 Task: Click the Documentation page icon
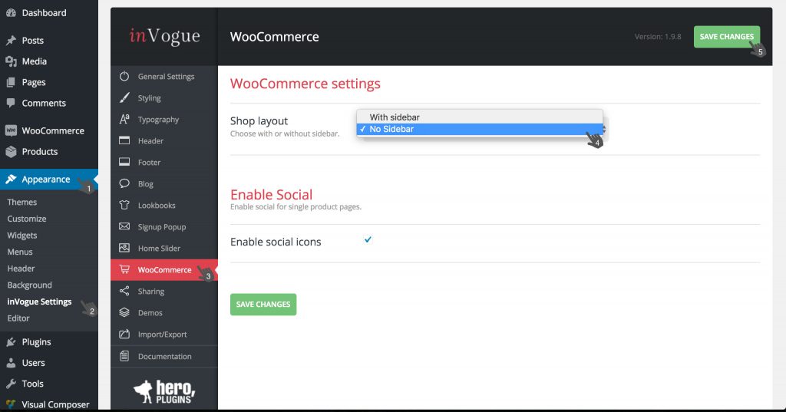coord(124,356)
